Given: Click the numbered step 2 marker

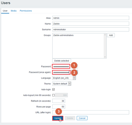Looking at the screenshot, I should 74,73.
